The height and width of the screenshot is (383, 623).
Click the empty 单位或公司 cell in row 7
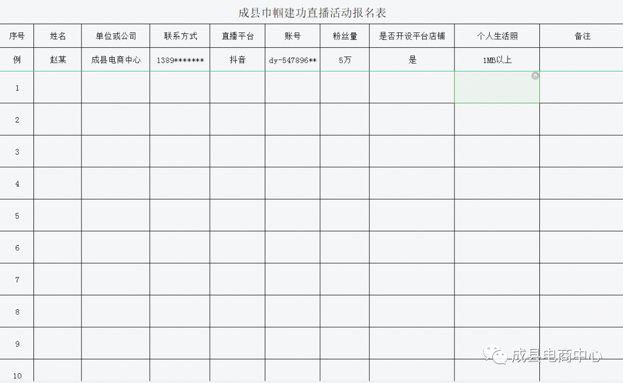(x=115, y=279)
